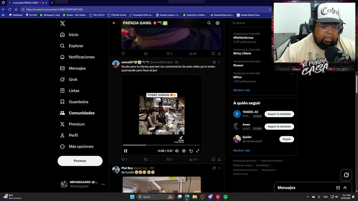Click the browser address bar
The image size is (358, 201).
click(145, 9)
